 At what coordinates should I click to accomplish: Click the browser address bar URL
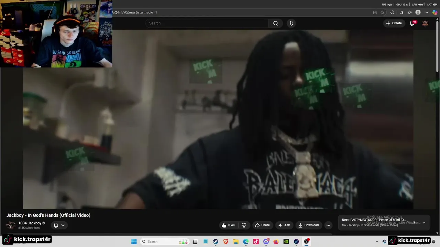click(x=134, y=12)
